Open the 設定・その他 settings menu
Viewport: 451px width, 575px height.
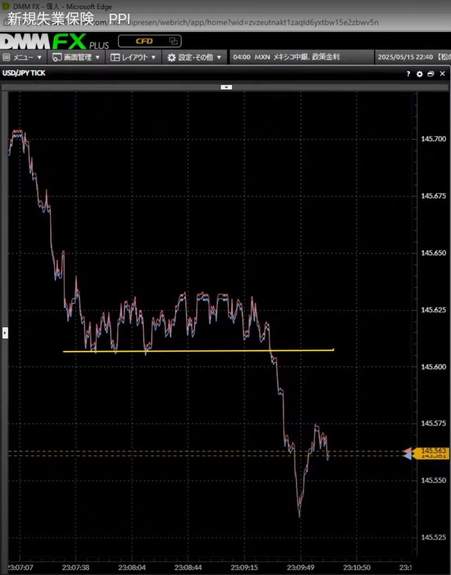click(194, 57)
